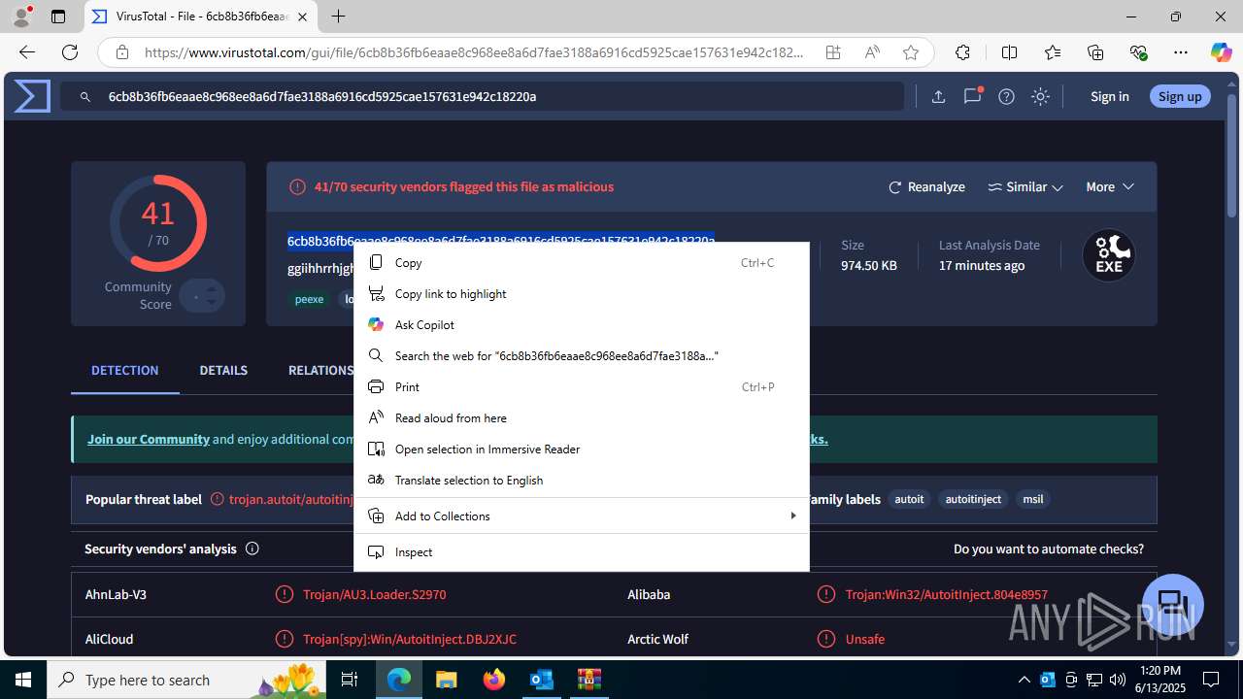
Task: Choose Inspect in the context menu
Action: pos(581,551)
